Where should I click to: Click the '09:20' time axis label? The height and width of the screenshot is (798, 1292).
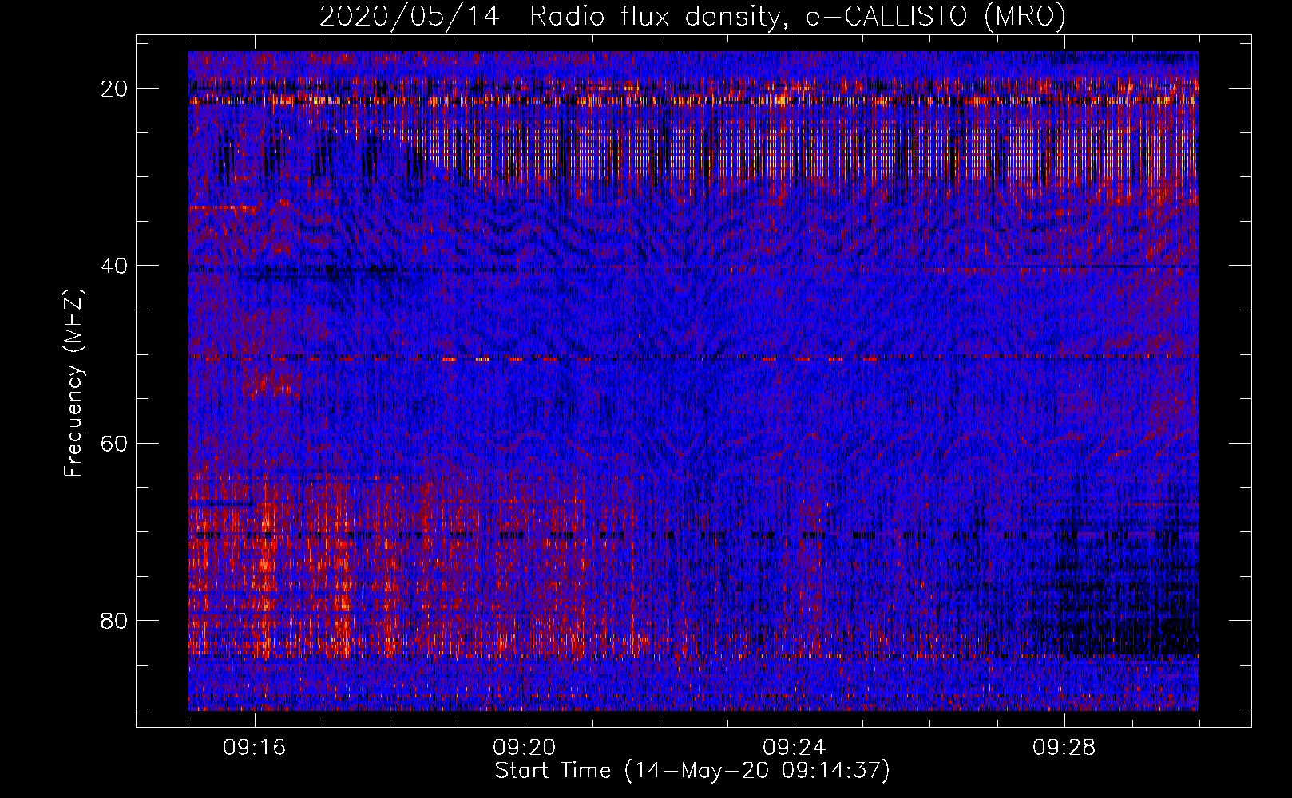pyautogui.click(x=525, y=748)
